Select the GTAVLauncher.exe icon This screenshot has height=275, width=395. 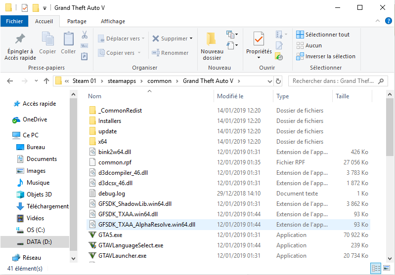92,256
